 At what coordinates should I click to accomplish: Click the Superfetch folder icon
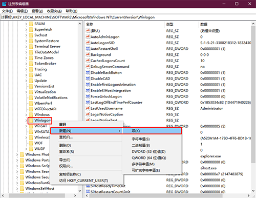[x=31, y=29]
